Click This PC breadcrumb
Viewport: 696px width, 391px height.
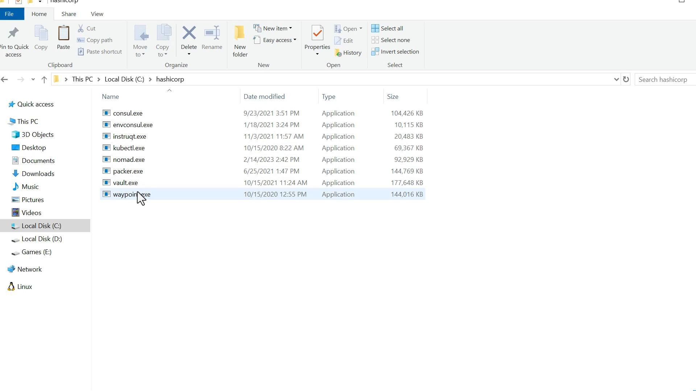[x=82, y=79]
